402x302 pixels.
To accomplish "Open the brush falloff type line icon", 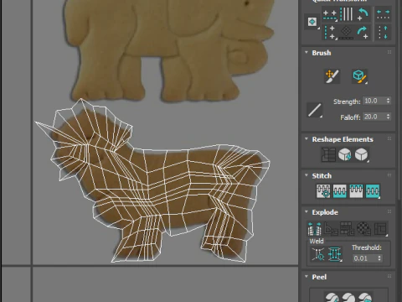I will tap(315, 110).
